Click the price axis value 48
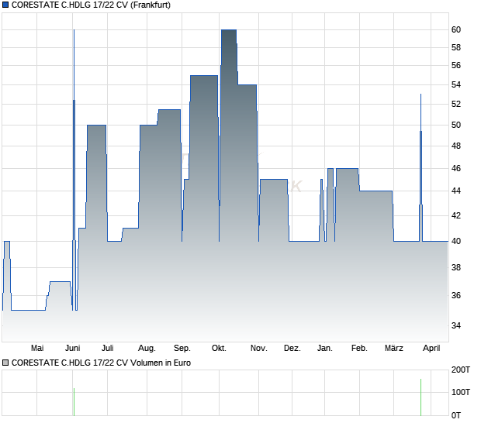Screen dimensions: 481x423 [456, 146]
